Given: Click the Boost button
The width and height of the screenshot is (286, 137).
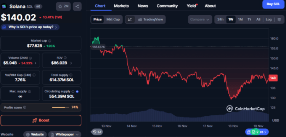Looking at the screenshot, I should pos(41,120).
